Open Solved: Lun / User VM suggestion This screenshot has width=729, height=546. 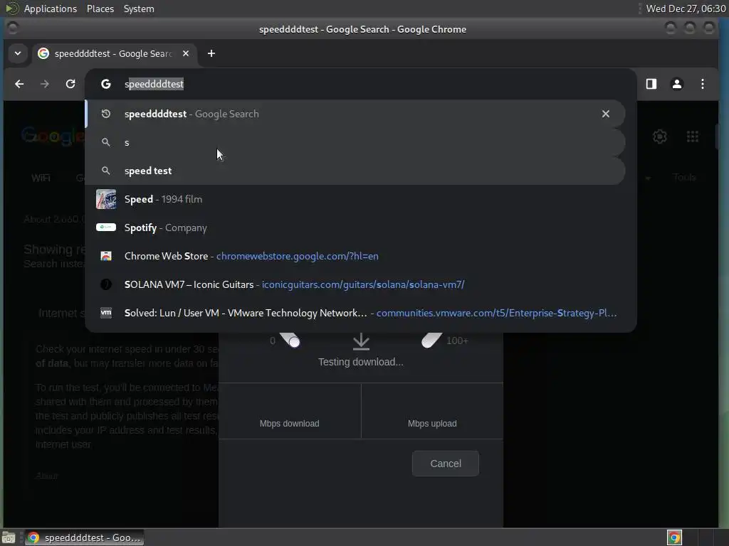click(355, 313)
